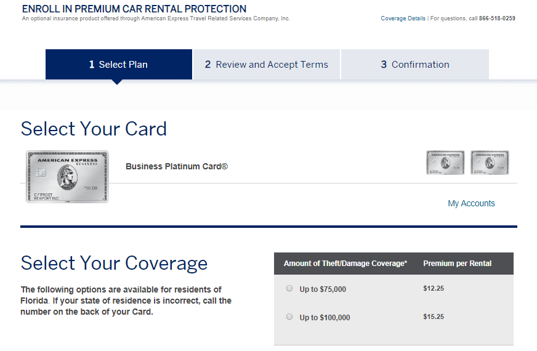Go to the Select Plan step
This screenshot has width=537, height=351.
118,65
